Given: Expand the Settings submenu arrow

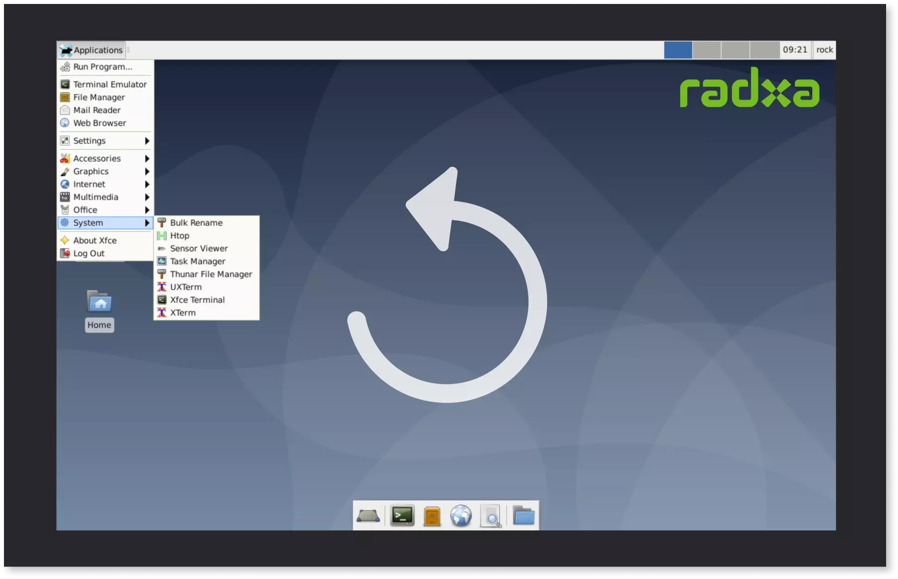Looking at the screenshot, I should (x=147, y=141).
